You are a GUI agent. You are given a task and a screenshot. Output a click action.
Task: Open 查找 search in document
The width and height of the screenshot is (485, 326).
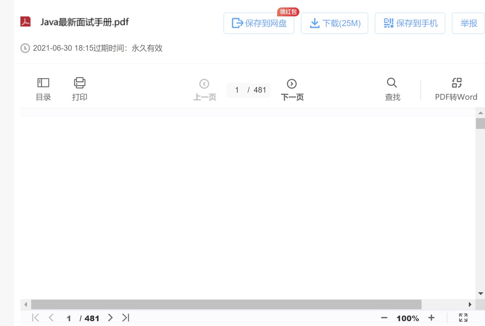coord(392,89)
